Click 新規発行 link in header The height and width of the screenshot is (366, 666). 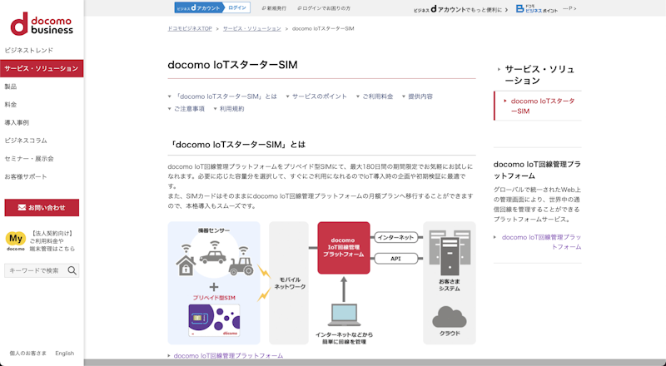pos(274,8)
